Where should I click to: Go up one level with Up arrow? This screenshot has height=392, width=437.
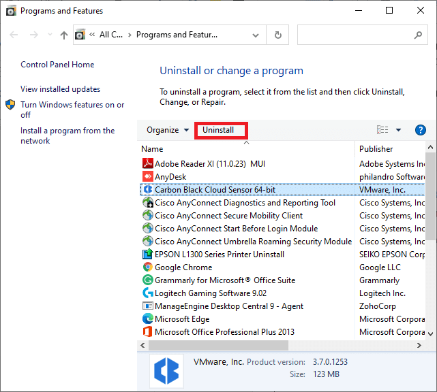[x=64, y=35]
